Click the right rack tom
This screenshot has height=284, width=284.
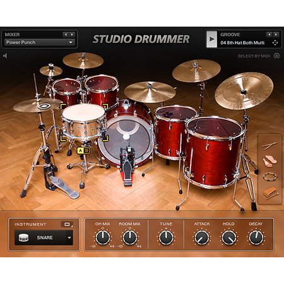point(102,90)
